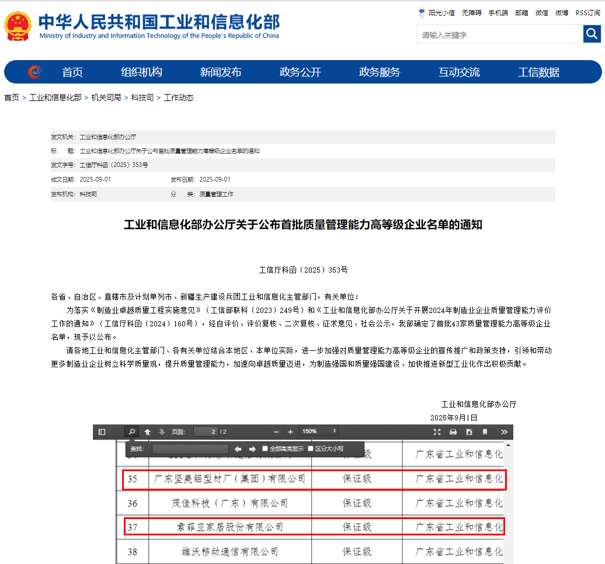
Task: Download the PDF file
Action: pos(469,432)
